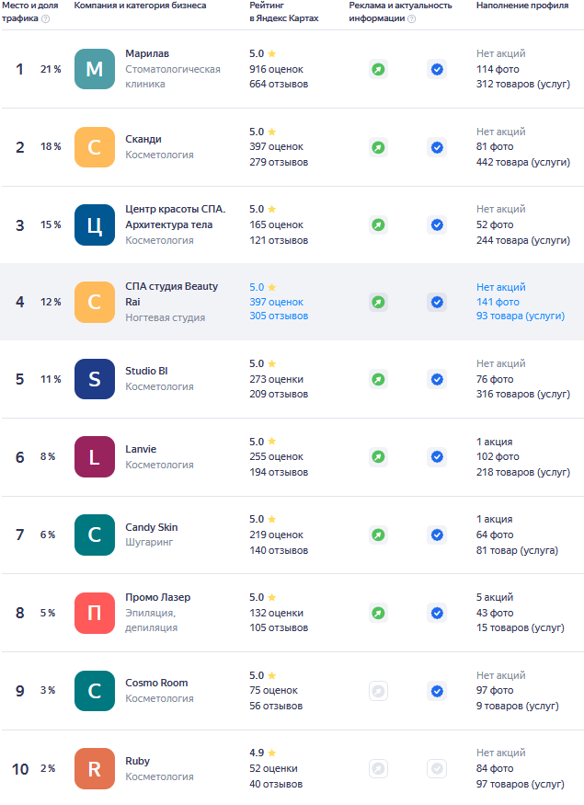Click '5 акций' in Промо Лазер row

pos(495,597)
